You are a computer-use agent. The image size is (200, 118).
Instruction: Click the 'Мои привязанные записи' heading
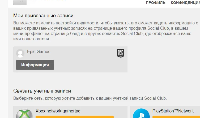click(x=43, y=16)
